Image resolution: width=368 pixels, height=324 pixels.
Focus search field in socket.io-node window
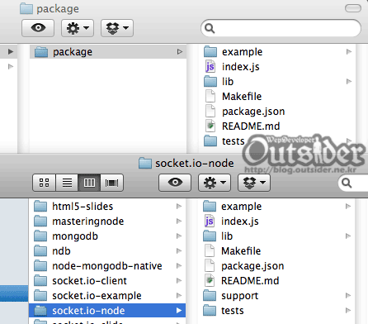click(353, 183)
